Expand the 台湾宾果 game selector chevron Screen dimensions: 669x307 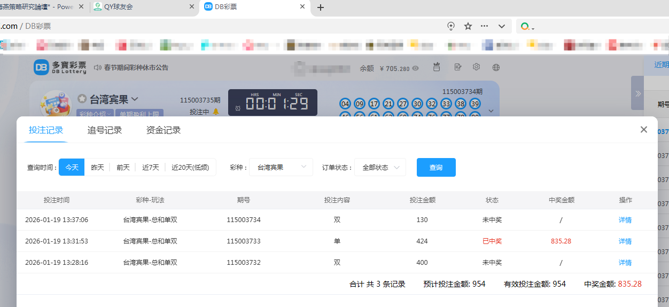click(x=135, y=99)
